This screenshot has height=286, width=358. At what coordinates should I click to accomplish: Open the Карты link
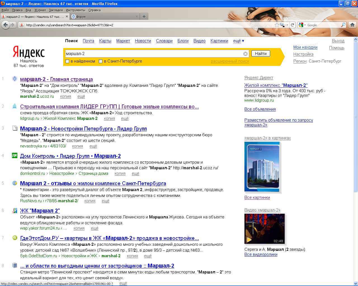coord(105,41)
